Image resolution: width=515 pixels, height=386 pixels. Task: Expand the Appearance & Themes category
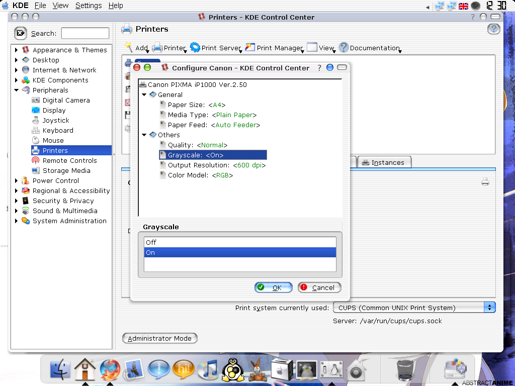17,50
